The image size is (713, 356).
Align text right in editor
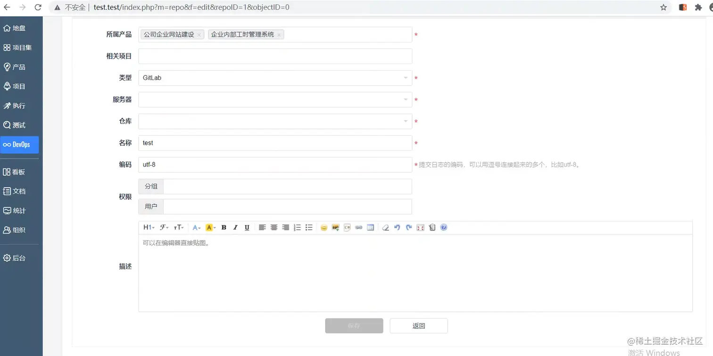tap(285, 227)
